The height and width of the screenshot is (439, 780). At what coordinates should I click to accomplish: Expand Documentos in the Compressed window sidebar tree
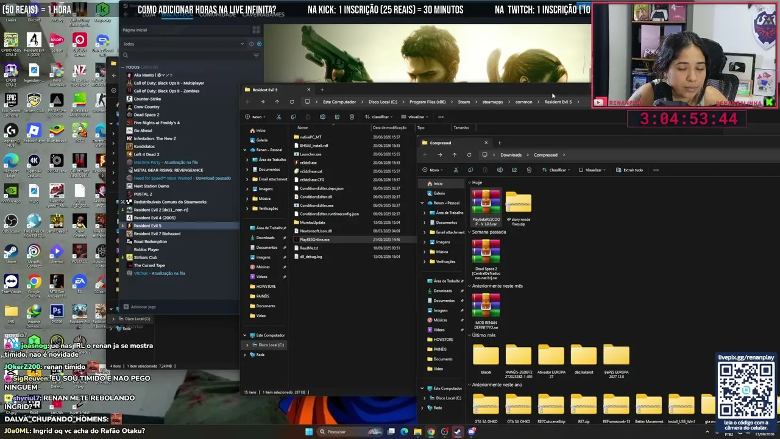click(425, 223)
